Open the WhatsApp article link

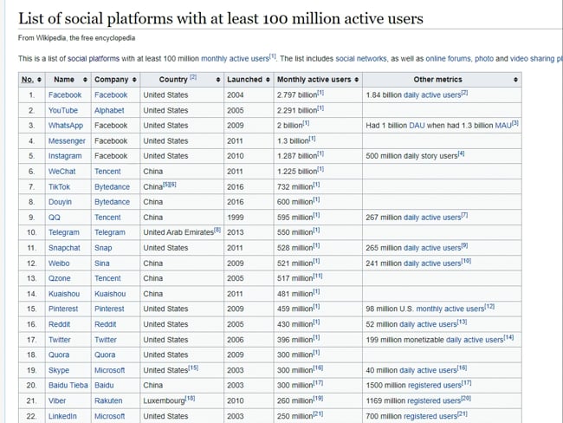[66, 126]
